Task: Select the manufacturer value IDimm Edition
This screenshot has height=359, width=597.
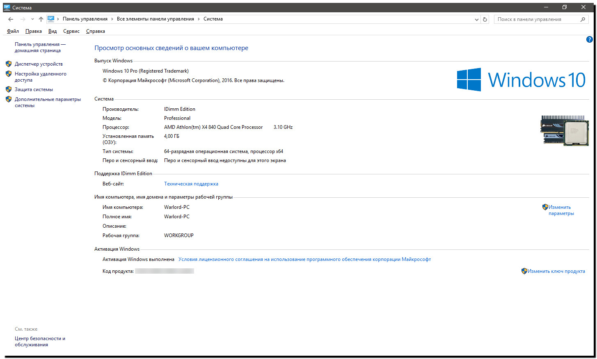Action: point(180,109)
